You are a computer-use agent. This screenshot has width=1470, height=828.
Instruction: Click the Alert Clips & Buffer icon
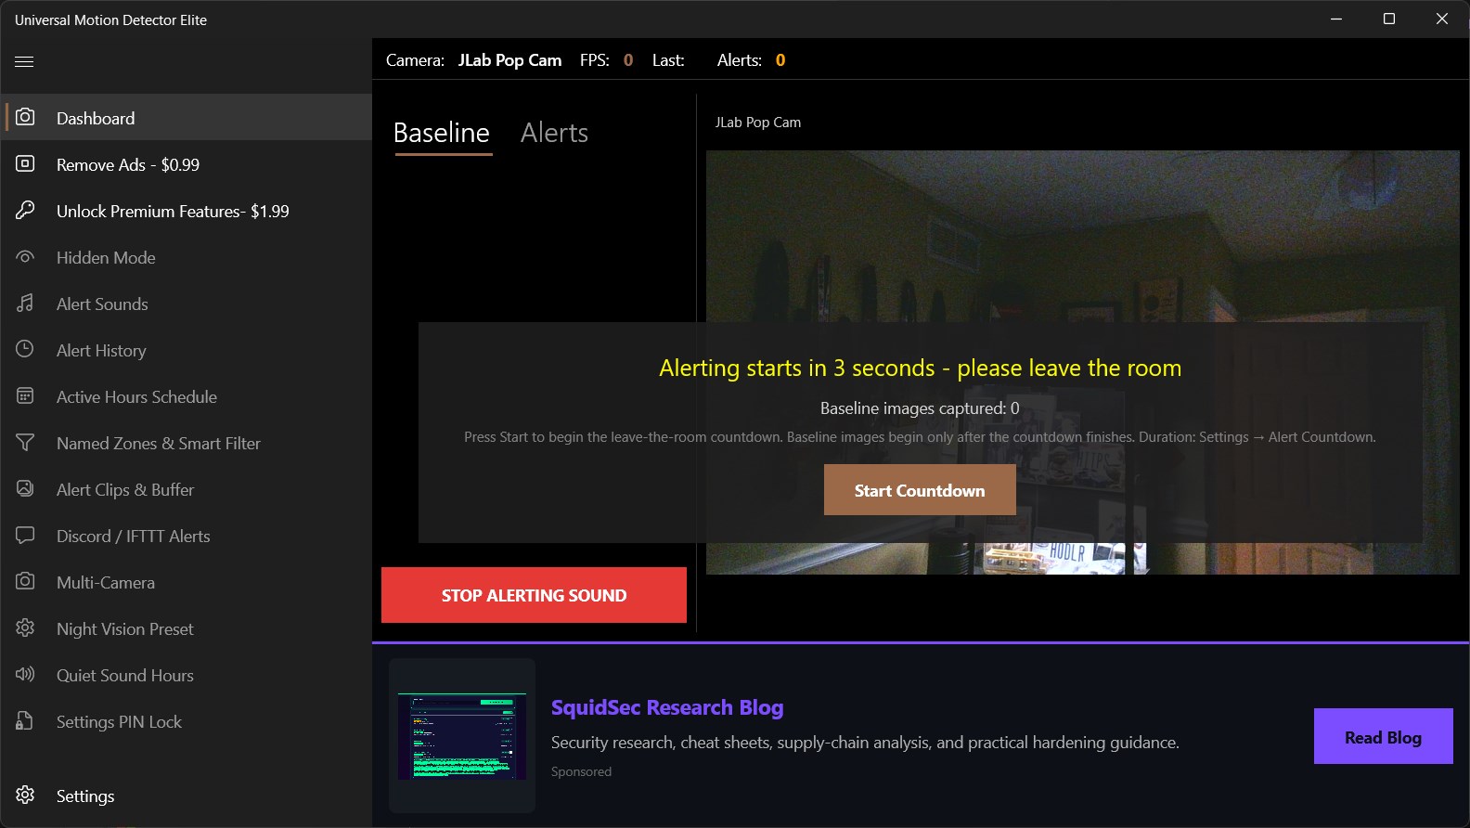pos(25,488)
